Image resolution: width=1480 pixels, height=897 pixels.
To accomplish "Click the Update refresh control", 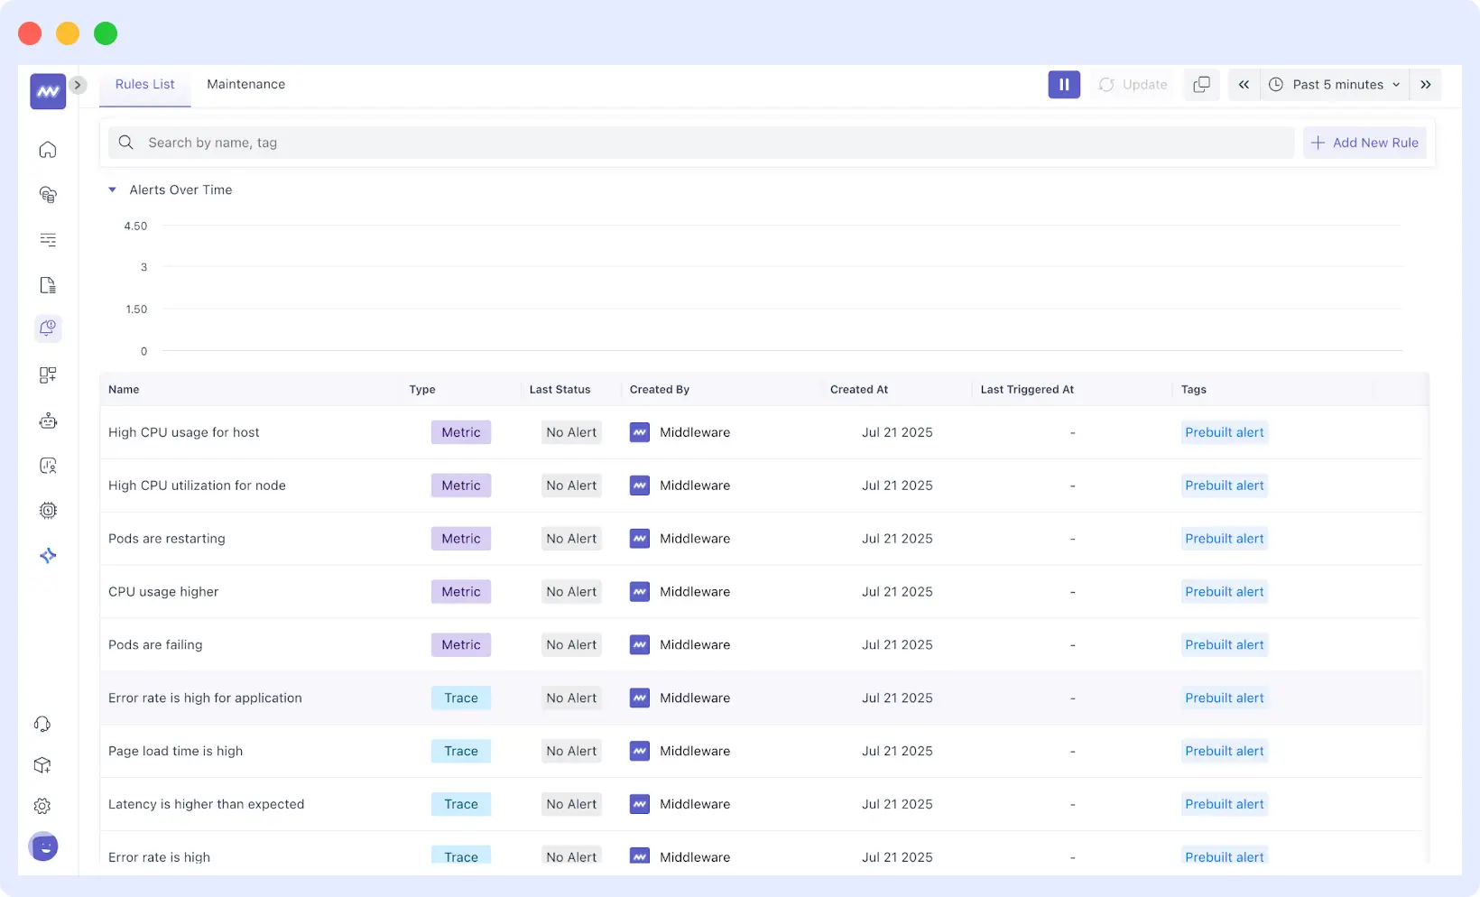I will tap(1133, 84).
